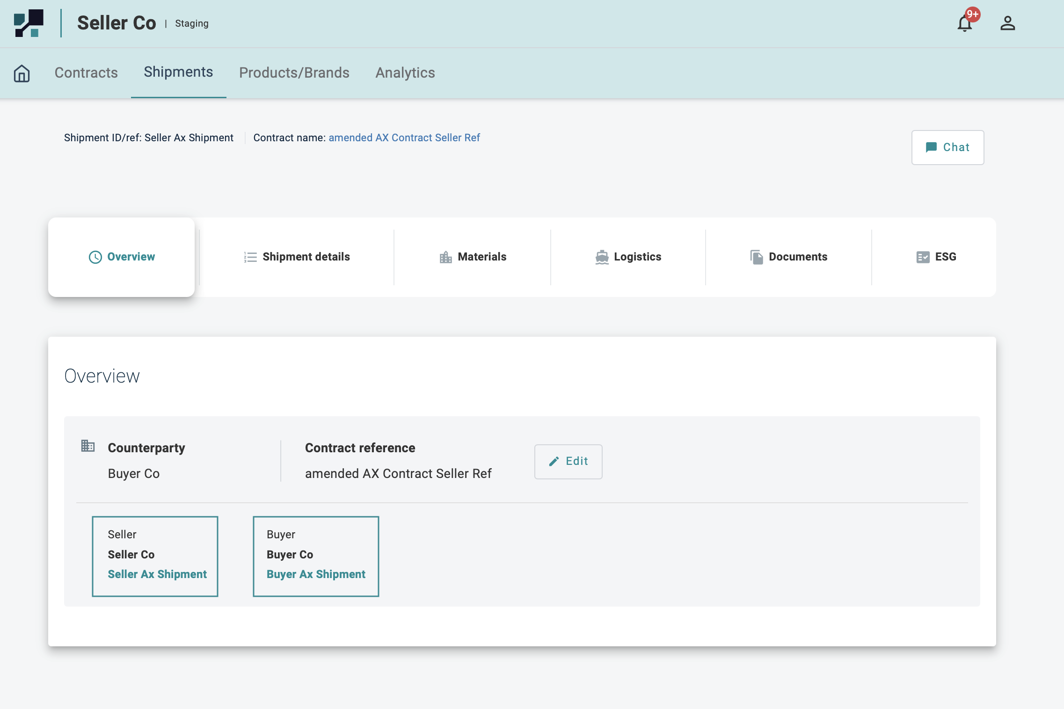Screen dimensions: 1064x709
Task: Click the Overview clock icon
Action: pos(95,257)
